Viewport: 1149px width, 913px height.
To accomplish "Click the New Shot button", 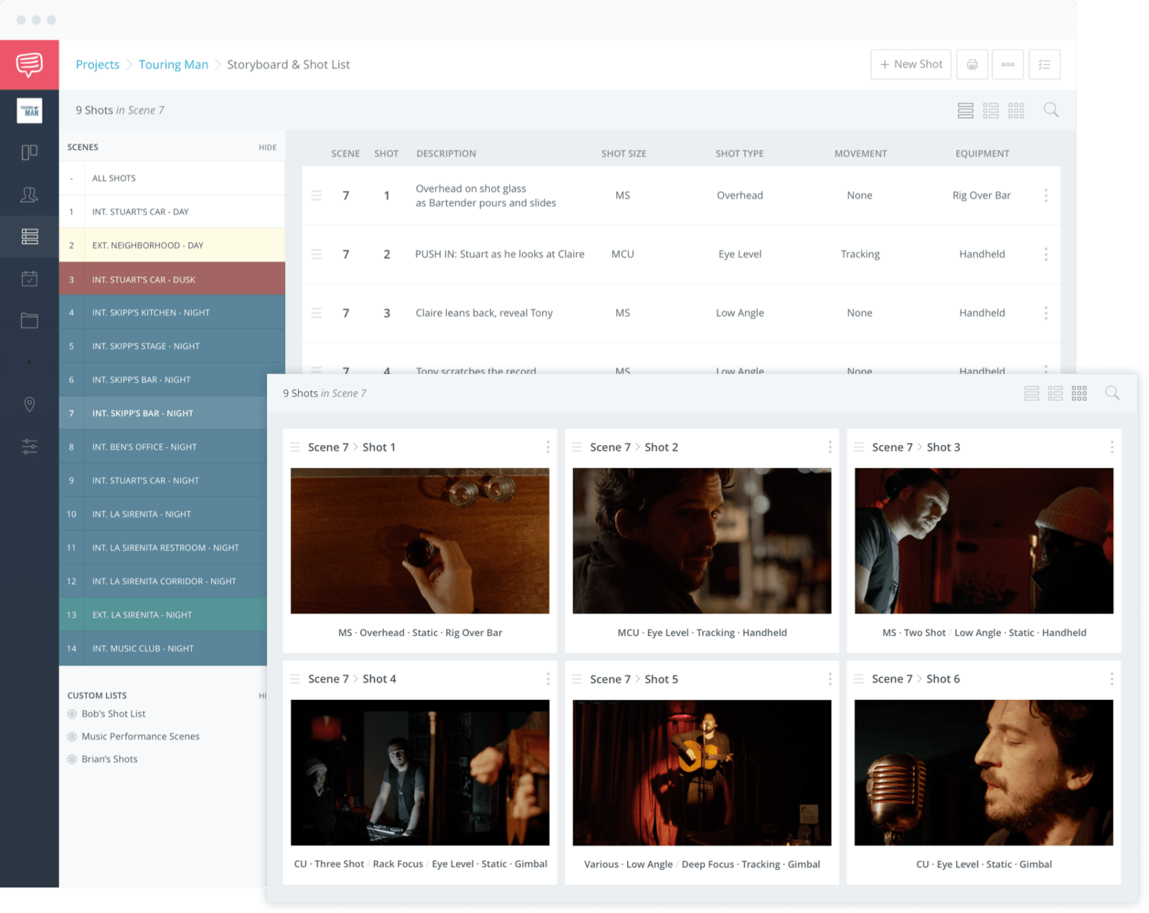I will [911, 65].
